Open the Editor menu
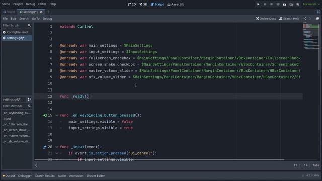Image resolution: width=322 pixels, height=181 pixels. click(x=42, y=4)
